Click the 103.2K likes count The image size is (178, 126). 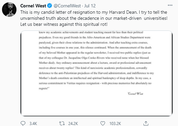115,124
